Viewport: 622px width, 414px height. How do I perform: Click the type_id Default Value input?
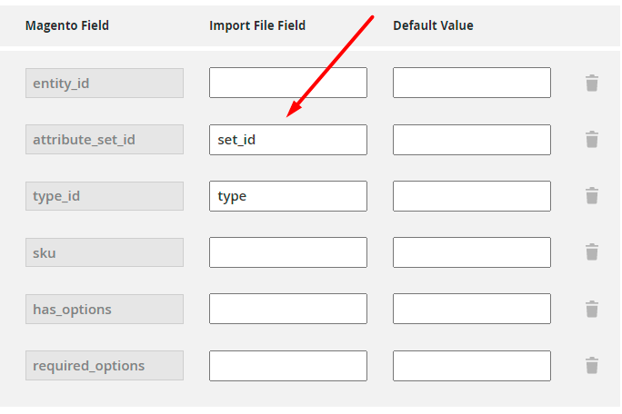[472, 196]
